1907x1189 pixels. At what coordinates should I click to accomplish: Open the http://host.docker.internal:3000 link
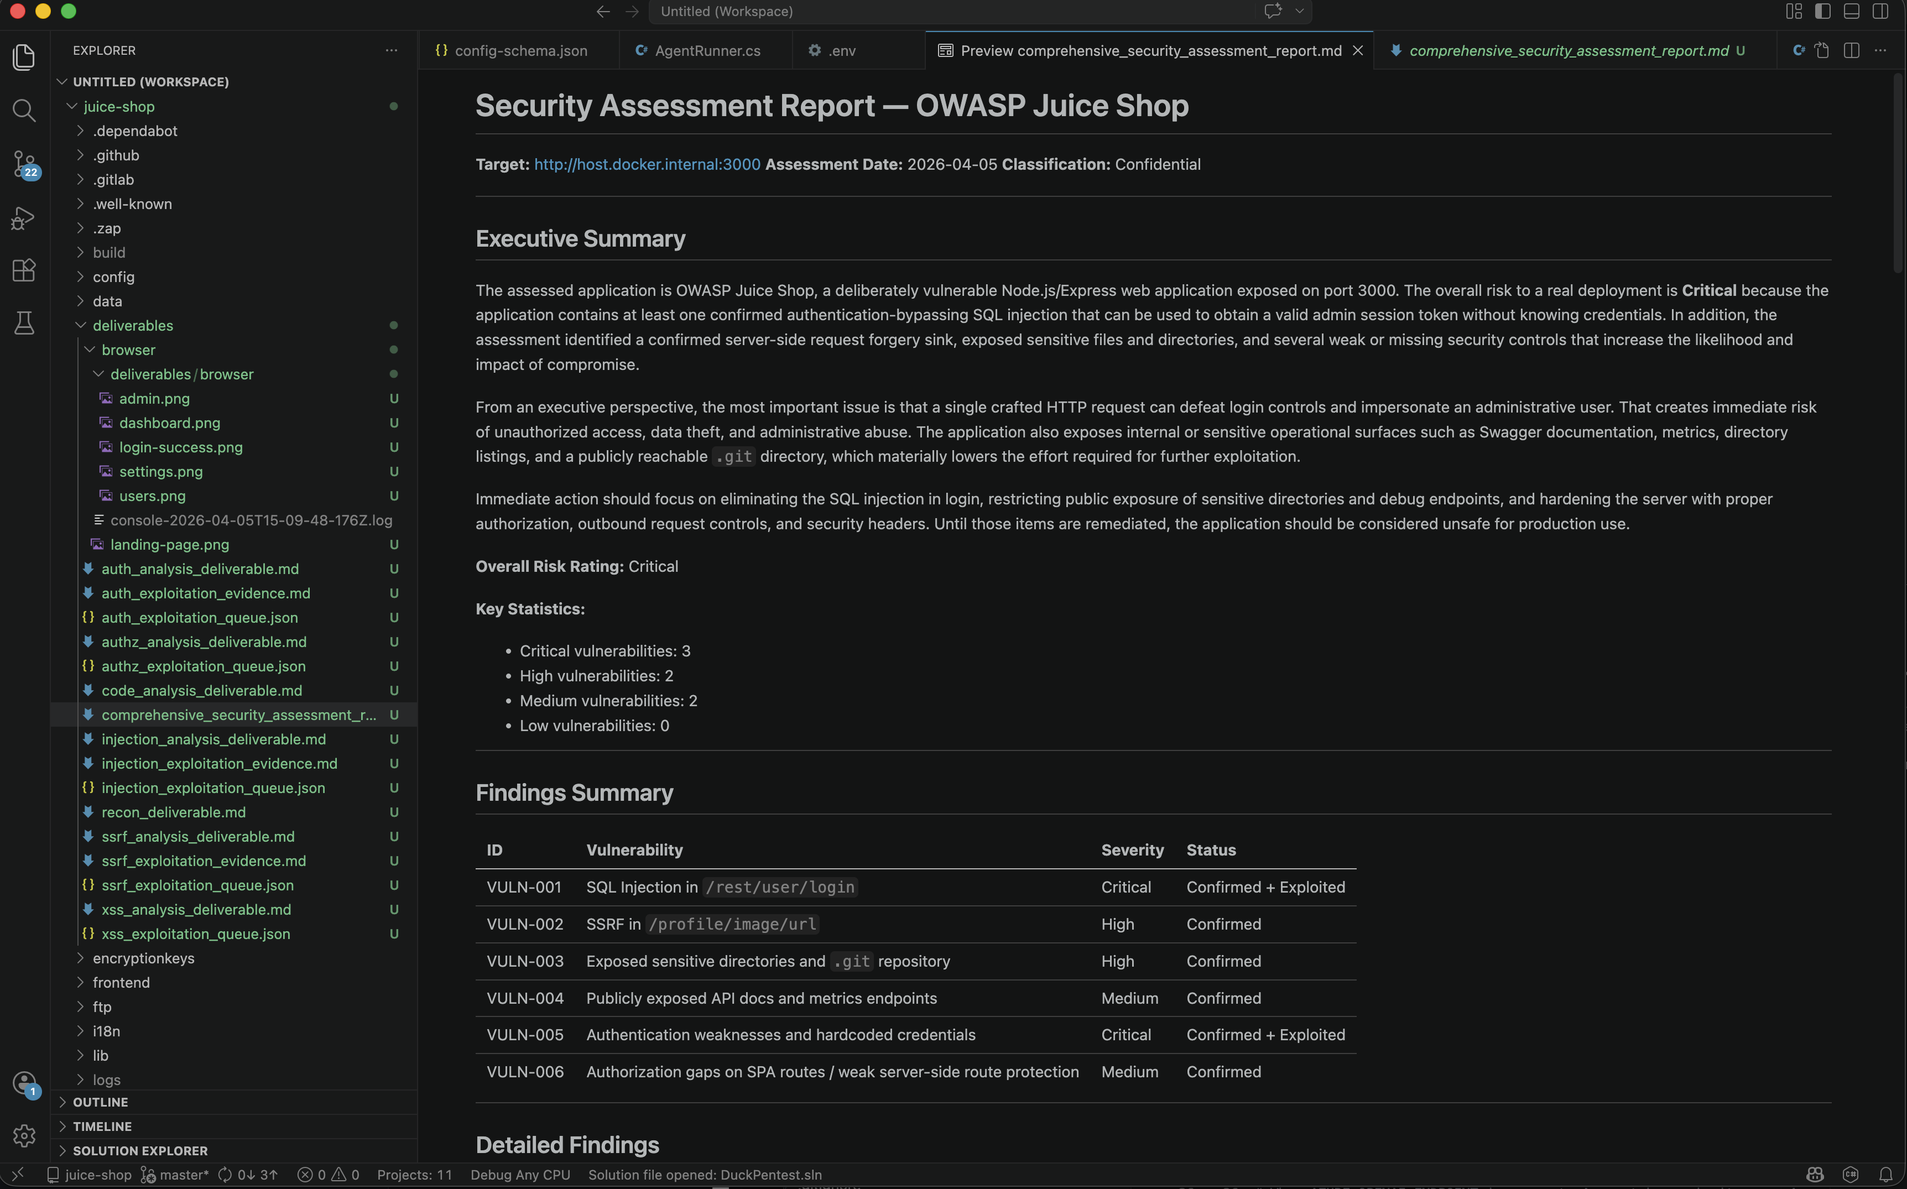click(647, 164)
